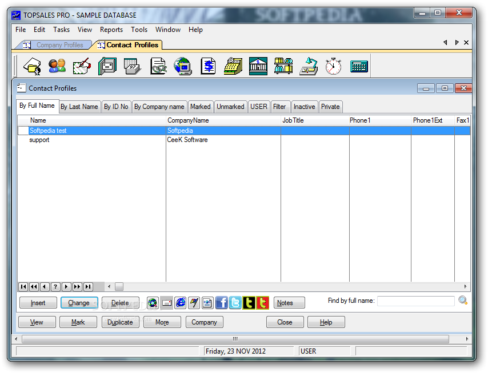
Task: Select the By ID No tab
Action: (x=116, y=107)
